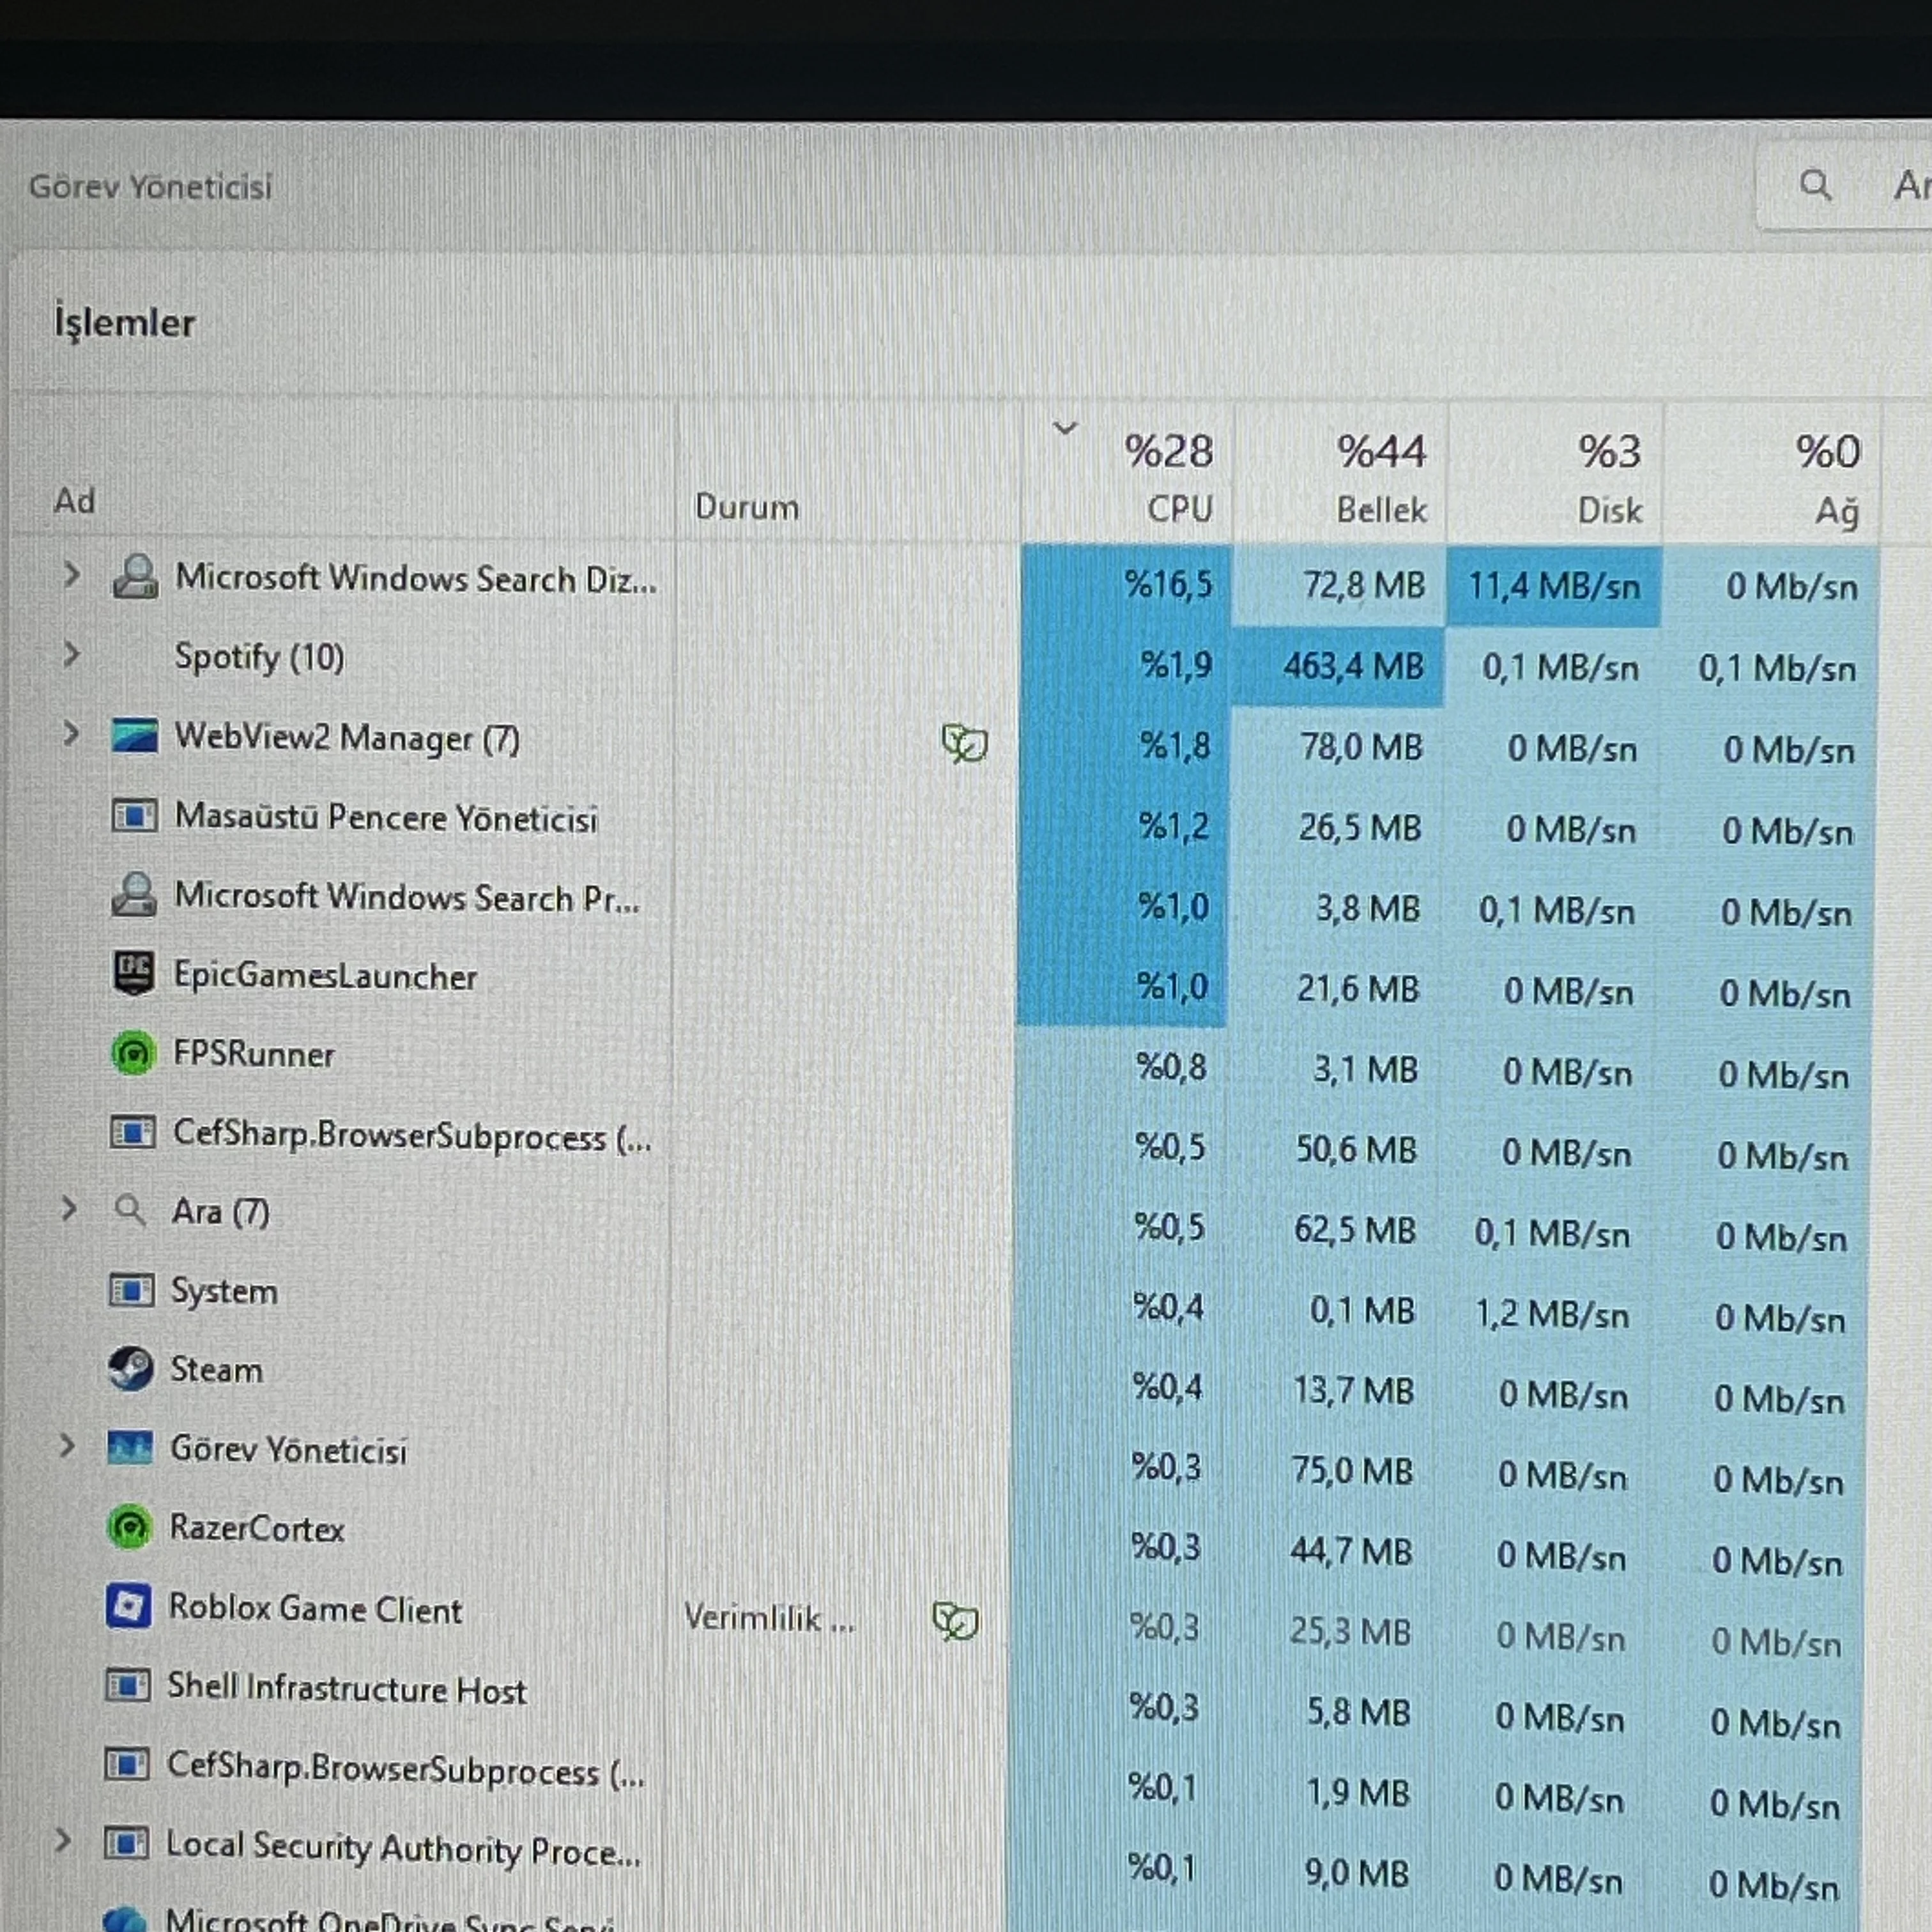The width and height of the screenshot is (1932, 1932).
Task: Select the Steam process name
Action: coord(216,1369)
